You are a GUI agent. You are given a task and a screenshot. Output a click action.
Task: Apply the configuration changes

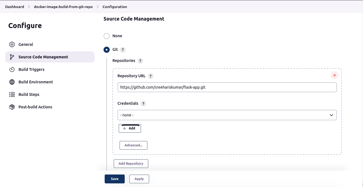139,179
